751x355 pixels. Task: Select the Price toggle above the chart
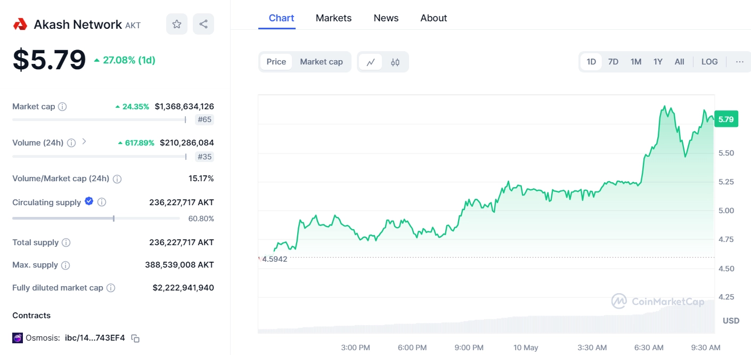tap(276, 61)
